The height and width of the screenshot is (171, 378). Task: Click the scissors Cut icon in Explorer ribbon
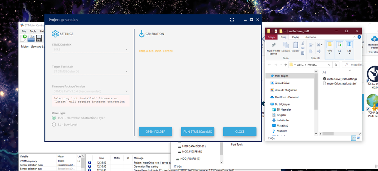[x=303, y=43]
